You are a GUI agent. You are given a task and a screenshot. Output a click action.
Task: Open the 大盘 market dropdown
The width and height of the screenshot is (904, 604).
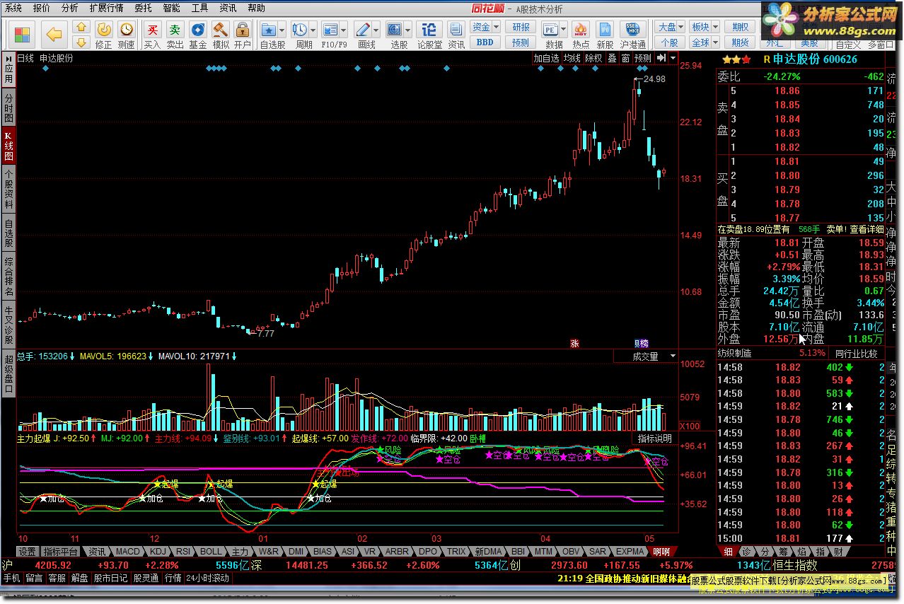[671, 27]
